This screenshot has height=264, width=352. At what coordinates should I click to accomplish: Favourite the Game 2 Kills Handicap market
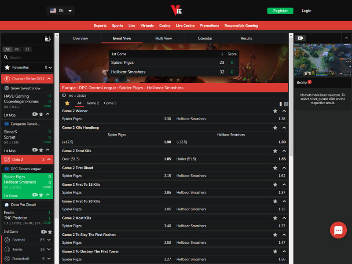275,128
